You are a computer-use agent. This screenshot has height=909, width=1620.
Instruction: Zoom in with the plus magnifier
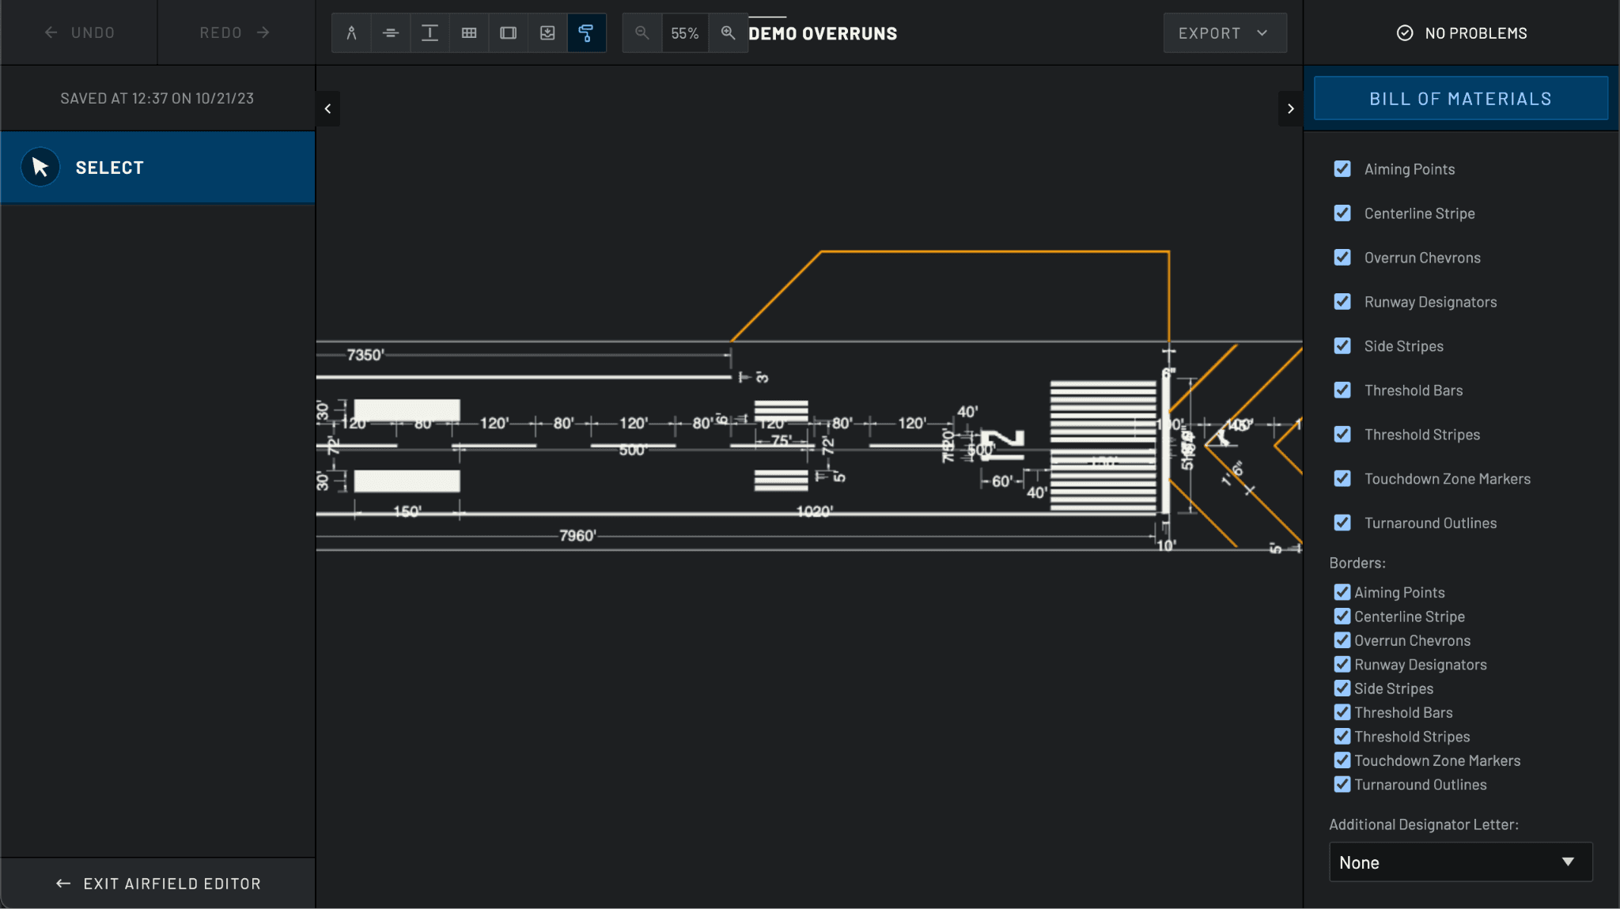click(x=728, y=33)
